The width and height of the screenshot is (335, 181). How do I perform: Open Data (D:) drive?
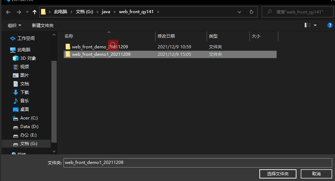(x=29, y=127)
